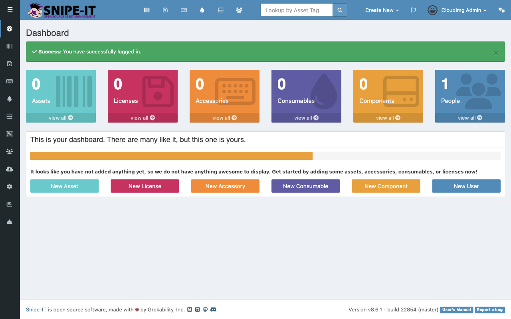The width and height of the screenshot is (511, 319).
Task: Click the Snipe-IT logo
Action: (x=62, y=10)
